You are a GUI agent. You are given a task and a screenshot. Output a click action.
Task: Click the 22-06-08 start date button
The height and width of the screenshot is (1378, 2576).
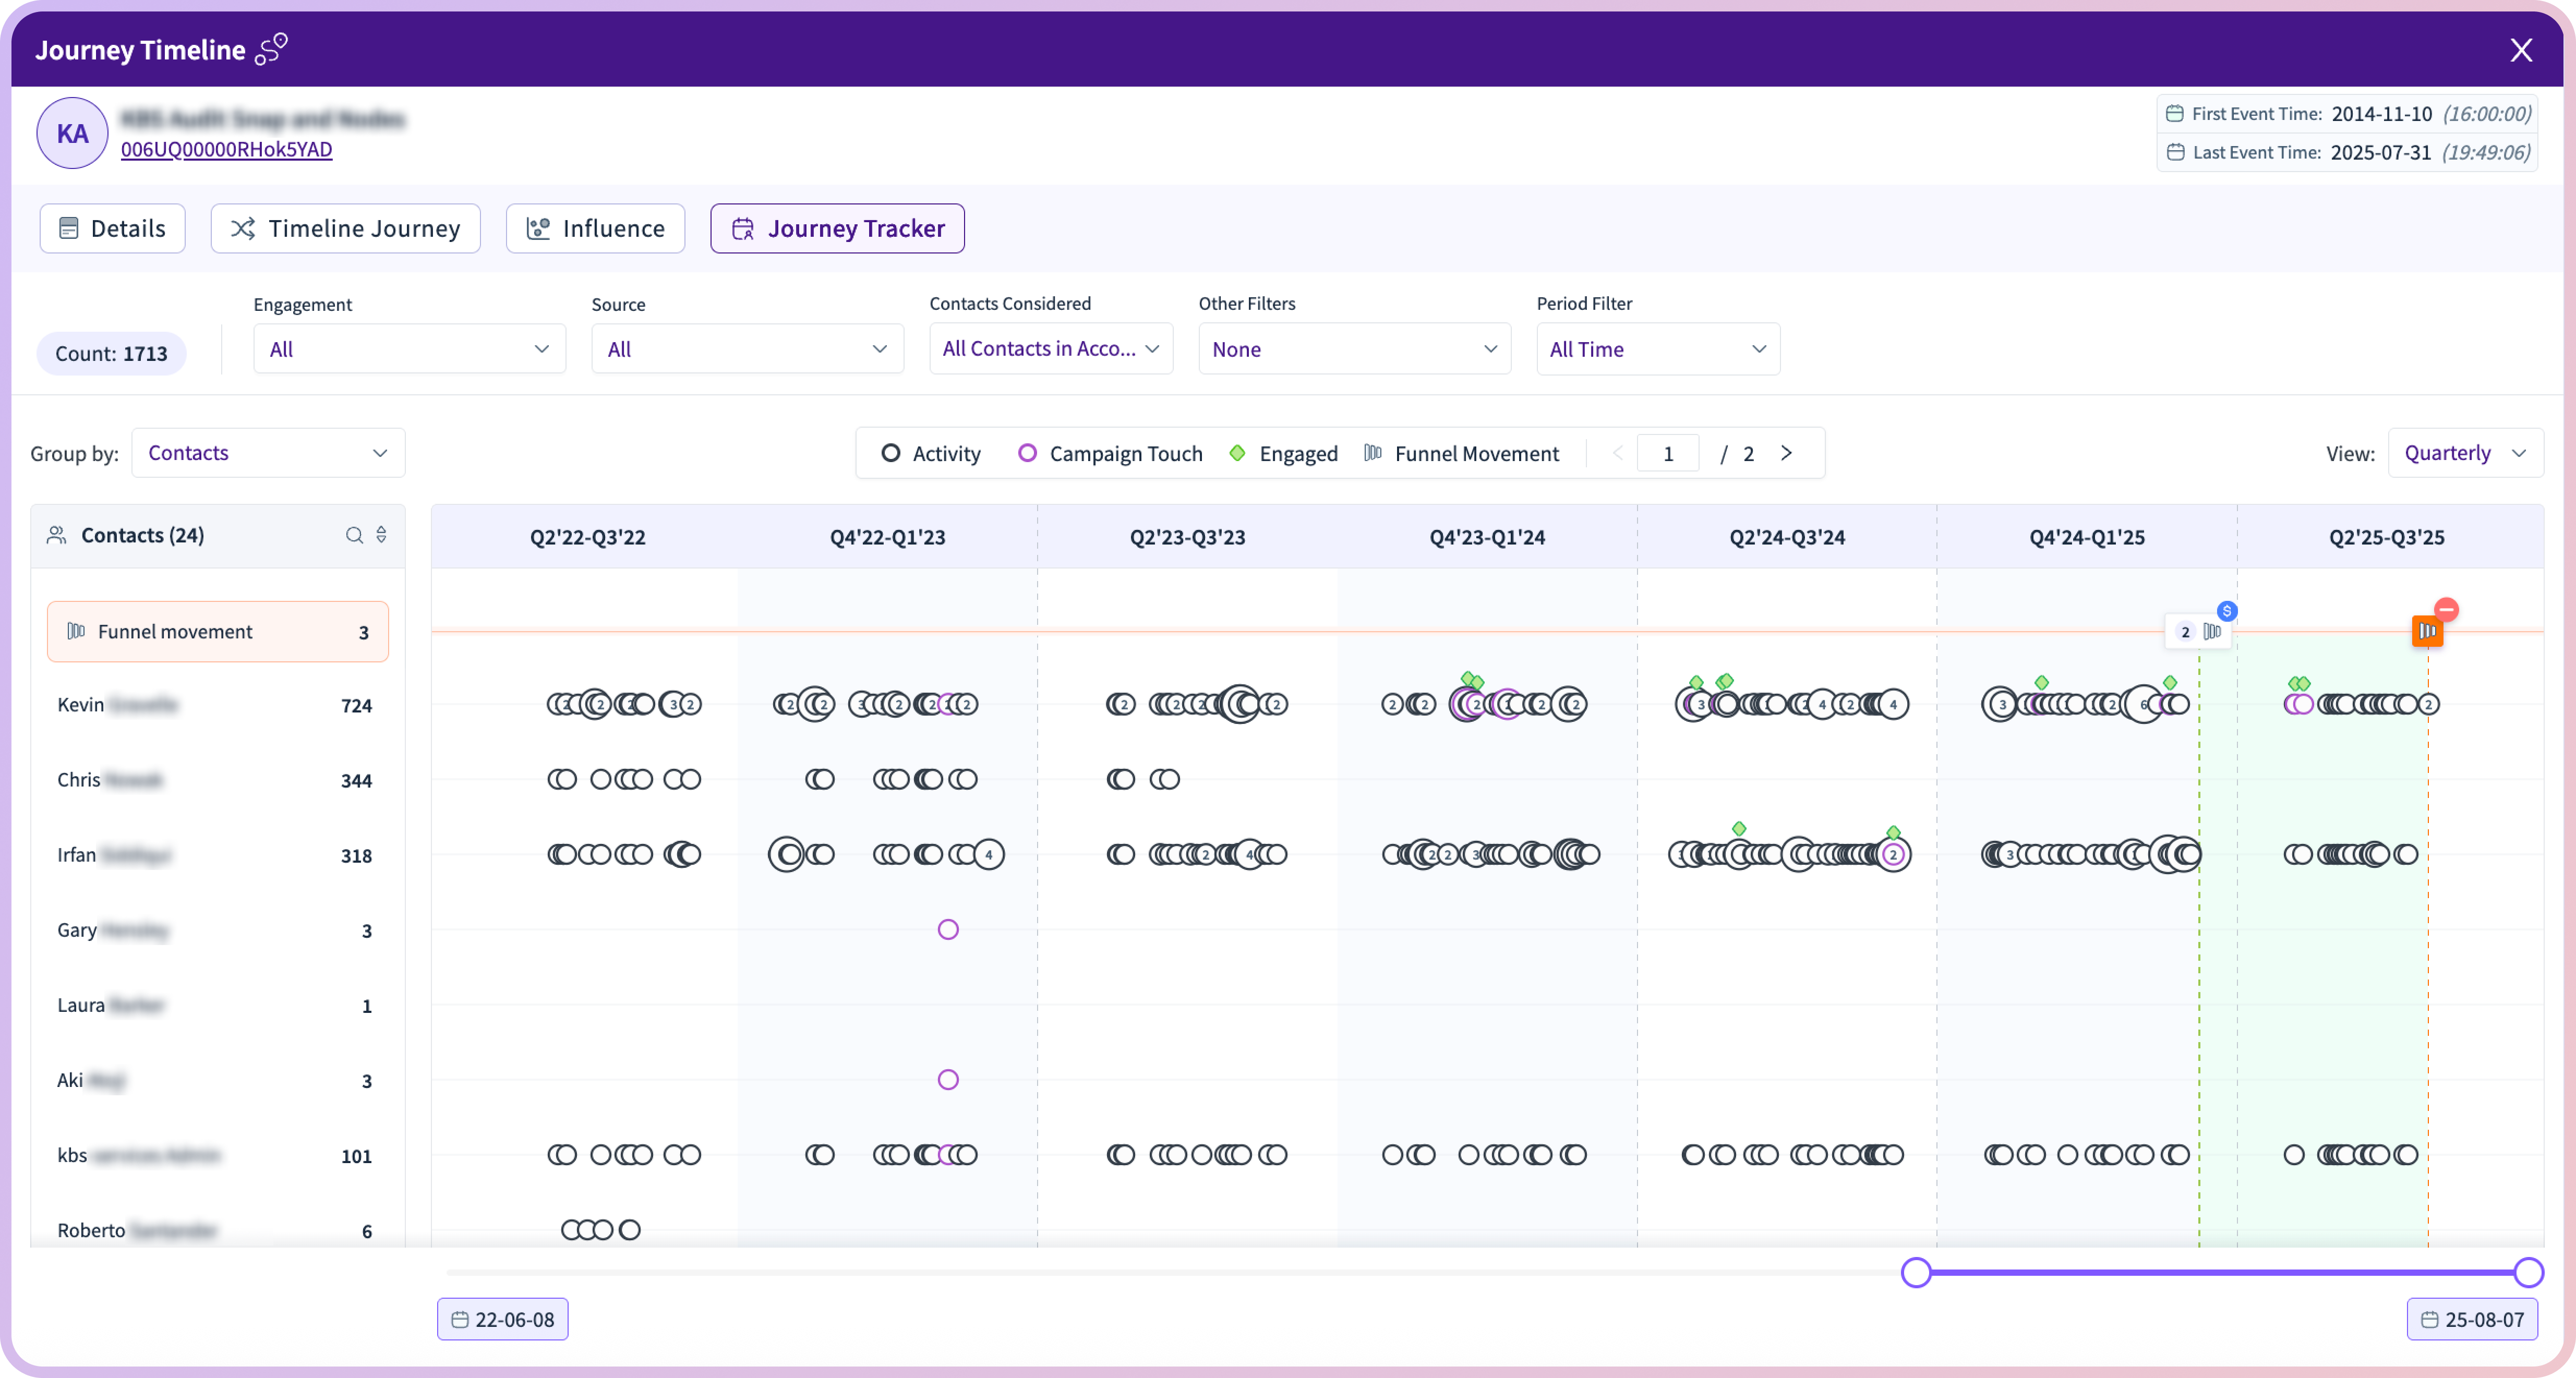[502, 1319]
